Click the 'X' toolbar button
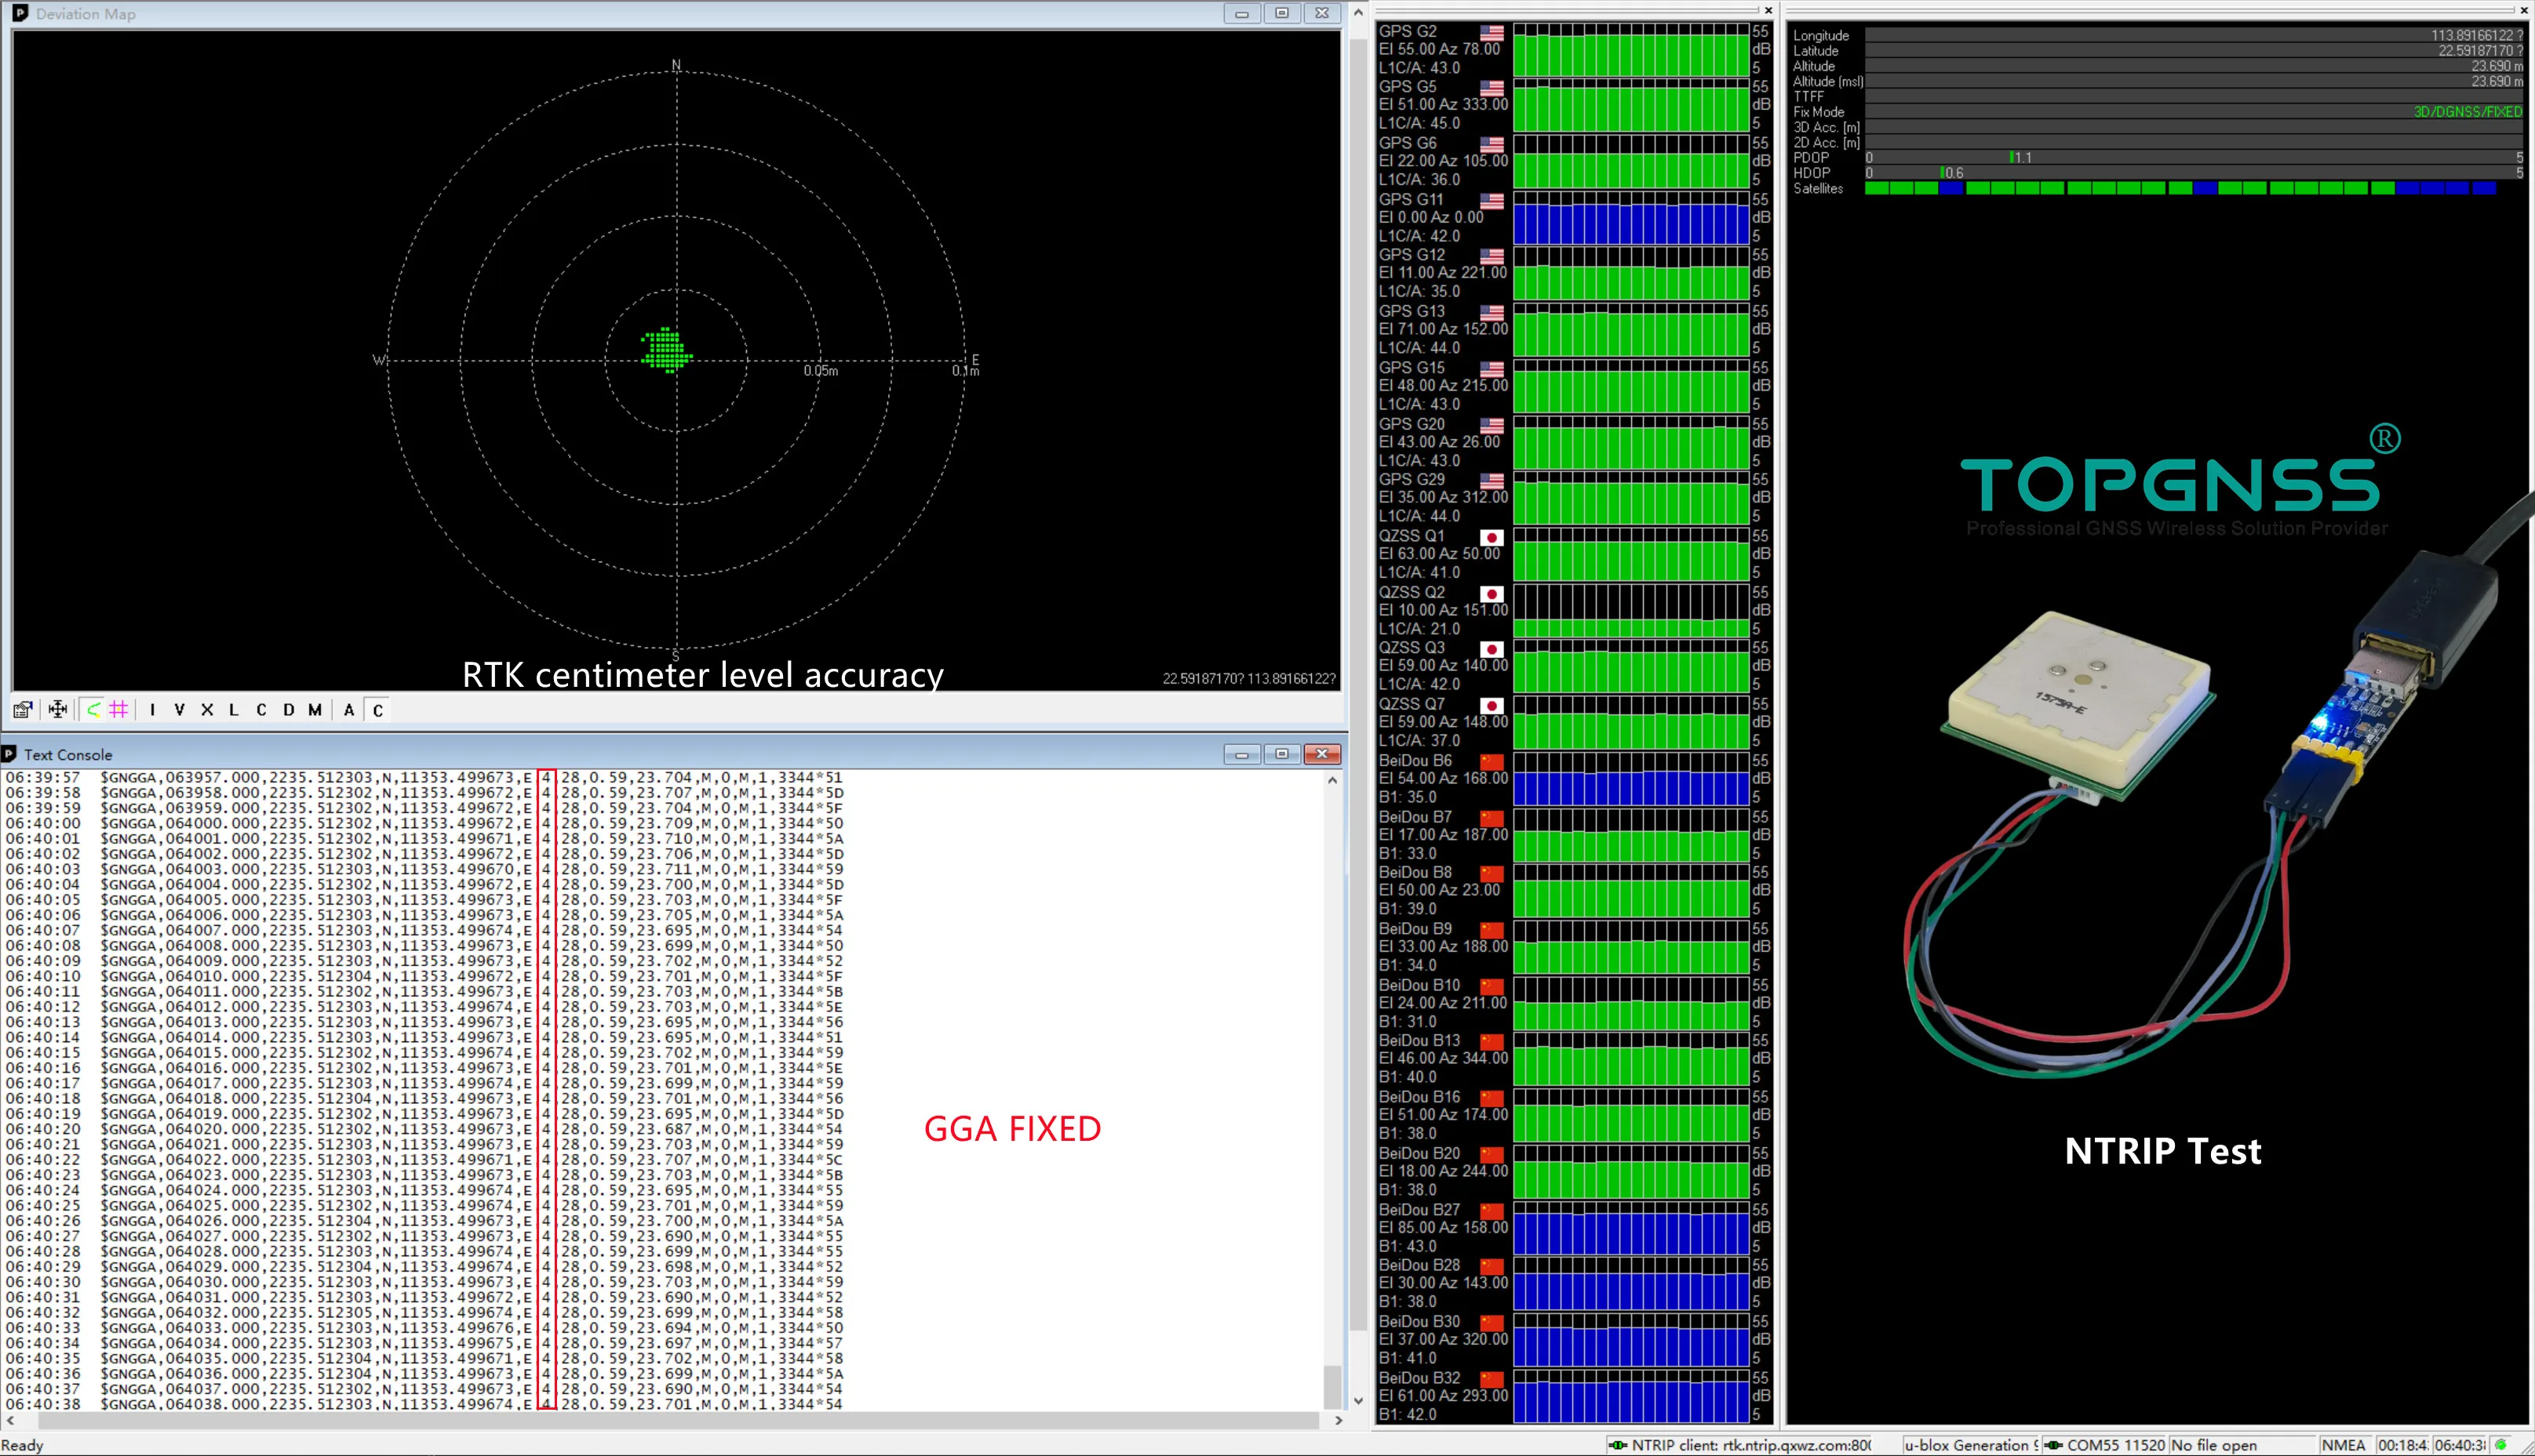The image size is (2535, 1456). [207, 710]
